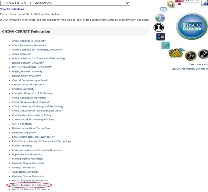Click the blue bar chart icon
This screenshot has width=208, height=192.
click(204, 3)
